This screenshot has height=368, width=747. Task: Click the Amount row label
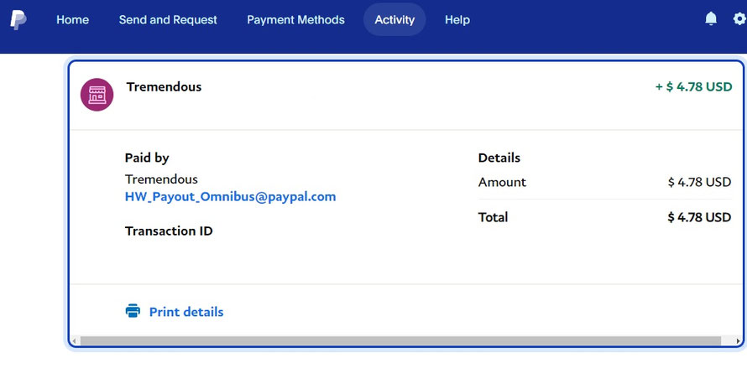[502, 183]
